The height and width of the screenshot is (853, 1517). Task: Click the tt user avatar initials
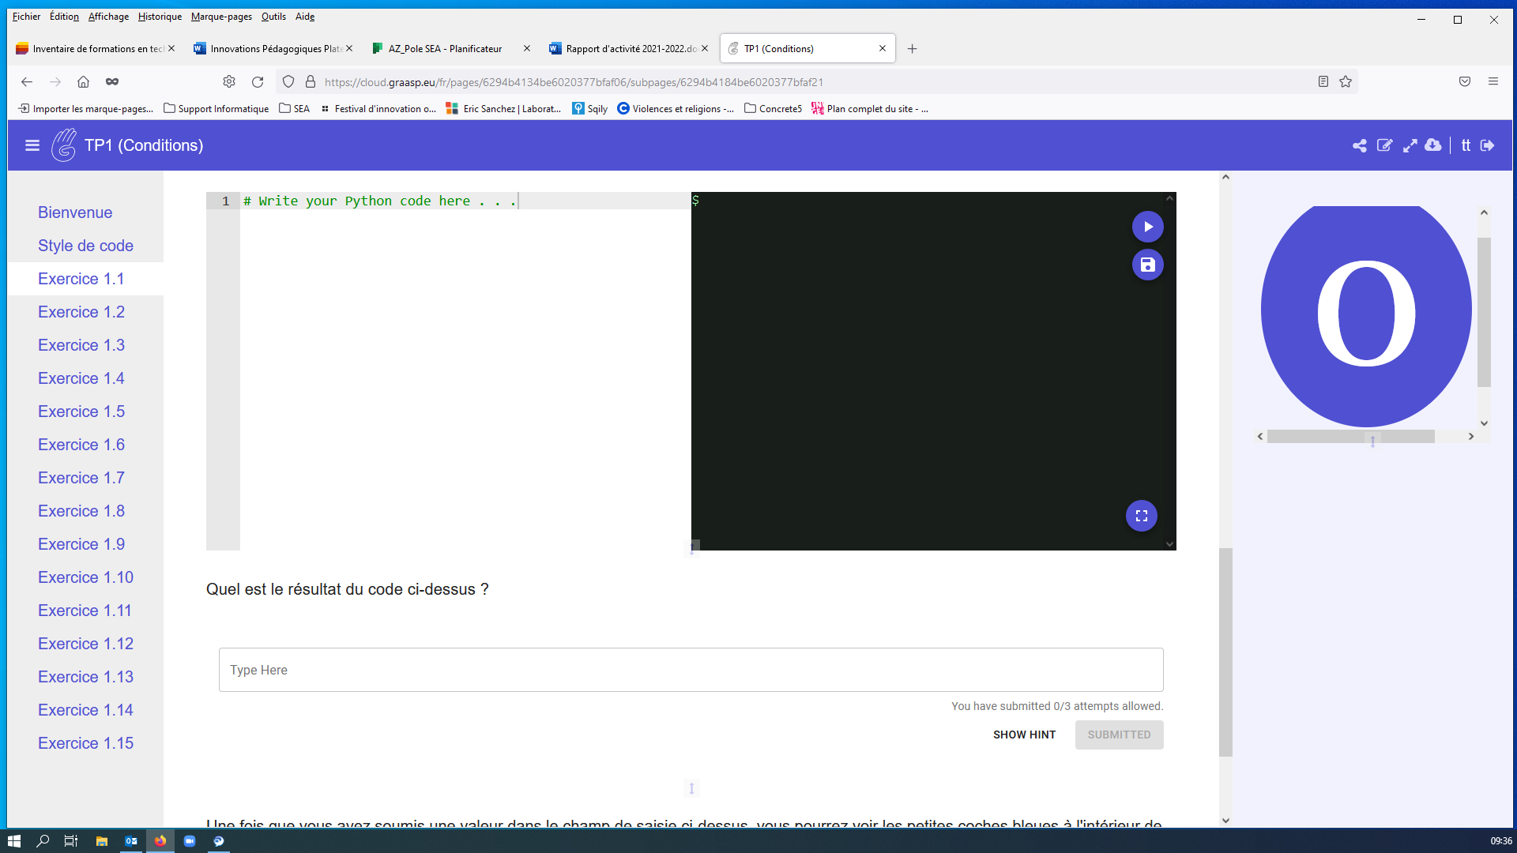pos(1466,145)
